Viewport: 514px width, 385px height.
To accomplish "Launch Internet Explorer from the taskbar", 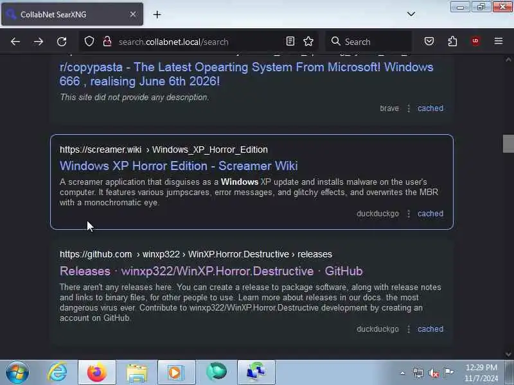I will coord(57,372).
